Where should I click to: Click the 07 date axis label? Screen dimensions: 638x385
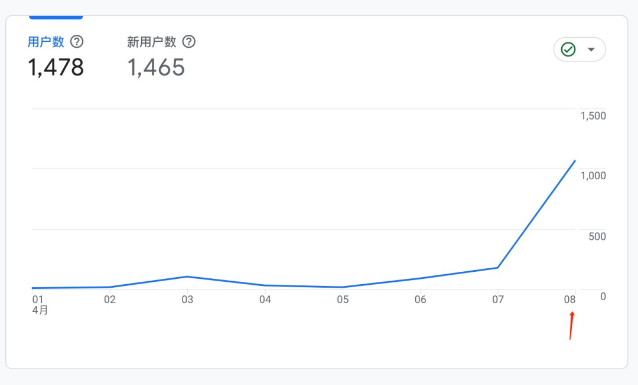pos(498,300)
